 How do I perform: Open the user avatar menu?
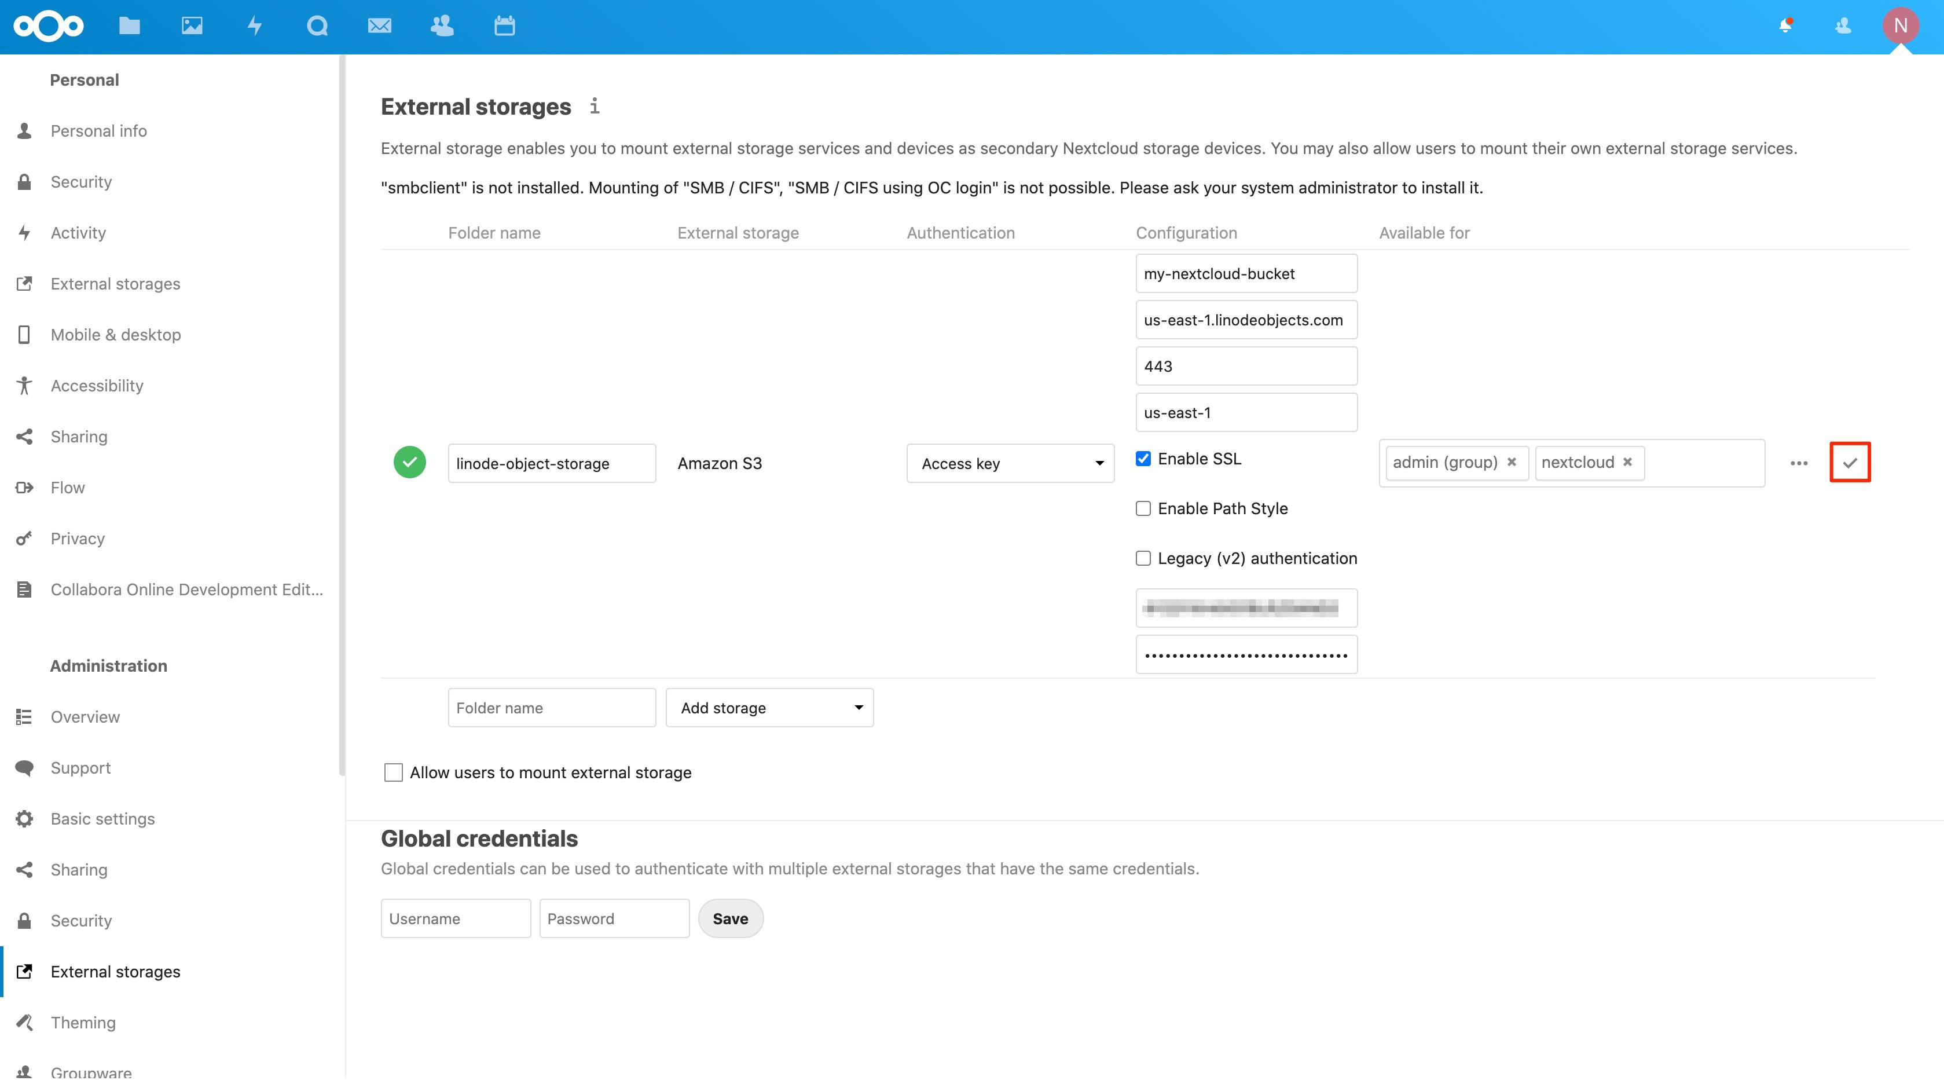coord(1901,25)
